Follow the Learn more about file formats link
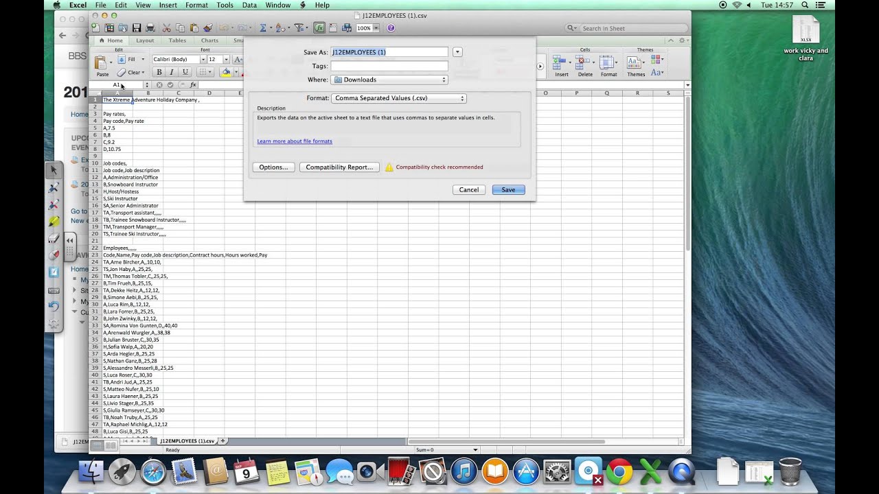The height and width of the screenshot is (494, 879). pos(295,141)
